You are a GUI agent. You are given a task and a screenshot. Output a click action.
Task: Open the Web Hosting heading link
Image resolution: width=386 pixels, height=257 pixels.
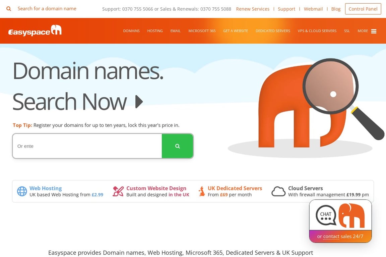click(46, 188)
